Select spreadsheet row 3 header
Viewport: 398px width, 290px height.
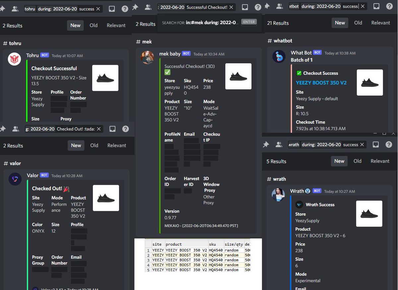[148, 260]
